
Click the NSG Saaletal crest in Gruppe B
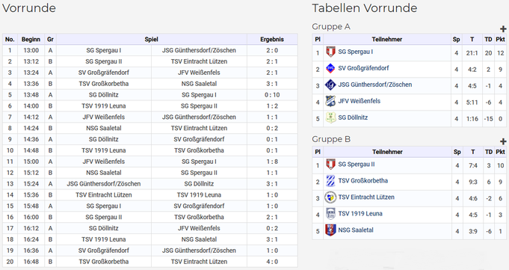tap(330, 230)
